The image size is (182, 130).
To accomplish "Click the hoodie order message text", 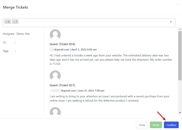I will pos(111,60).
